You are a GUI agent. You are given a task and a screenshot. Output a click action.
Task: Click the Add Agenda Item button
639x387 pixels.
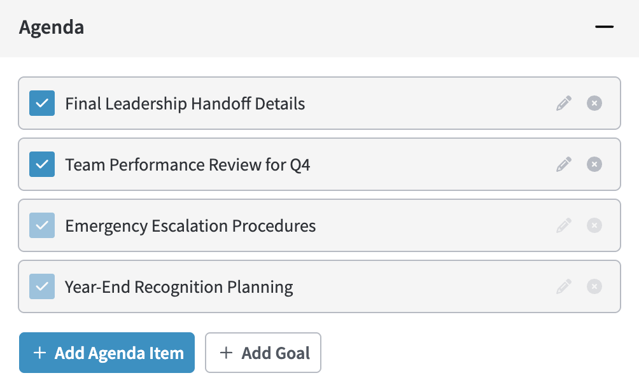coord(107,353)
